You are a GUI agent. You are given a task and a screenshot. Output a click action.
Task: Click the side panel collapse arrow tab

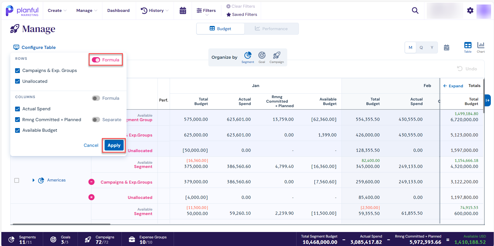point(488,100)
